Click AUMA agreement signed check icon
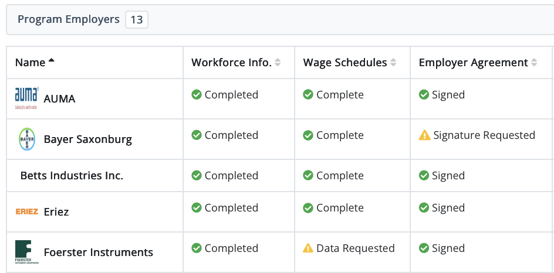The height and width of the screenshot is (273, 554). [x=424, y=94]
